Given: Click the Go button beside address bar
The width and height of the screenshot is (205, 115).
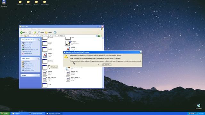Looking at the screenshot, I should pos(100,36).
